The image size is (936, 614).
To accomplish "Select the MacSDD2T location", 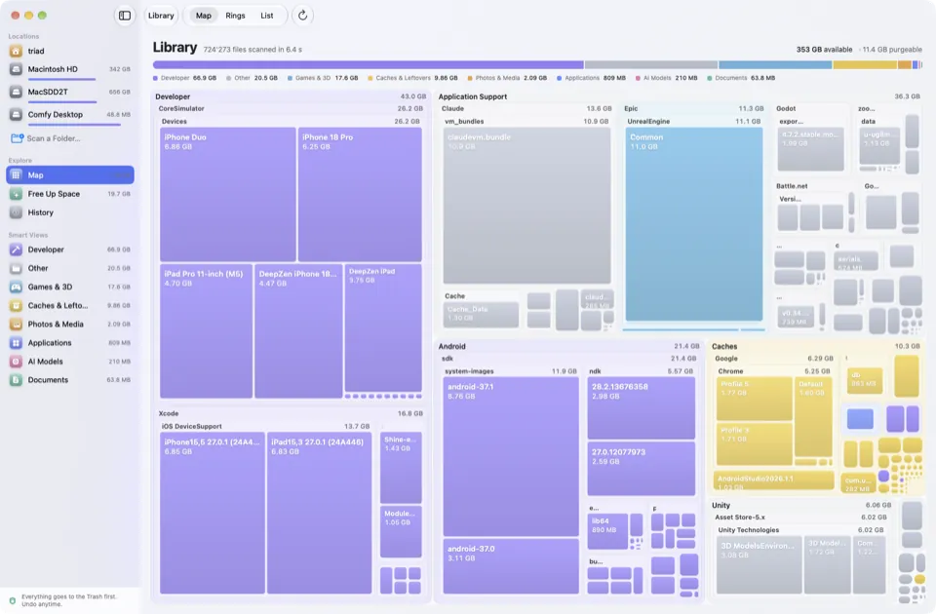I will coord(70,93).
